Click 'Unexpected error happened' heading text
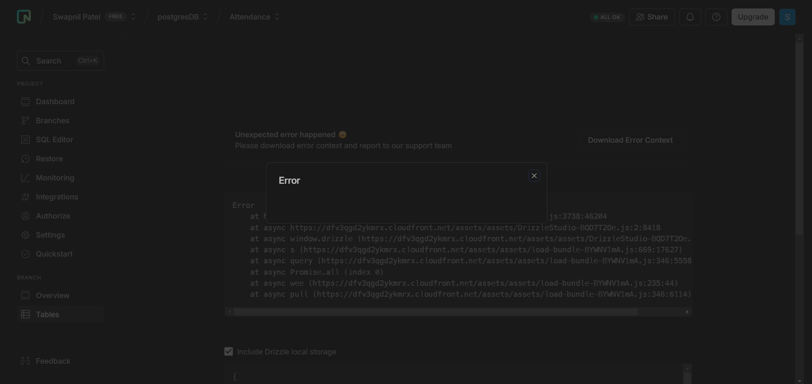Screen dimensions: 812x384 pyautogui.click(x=285, y=135)
